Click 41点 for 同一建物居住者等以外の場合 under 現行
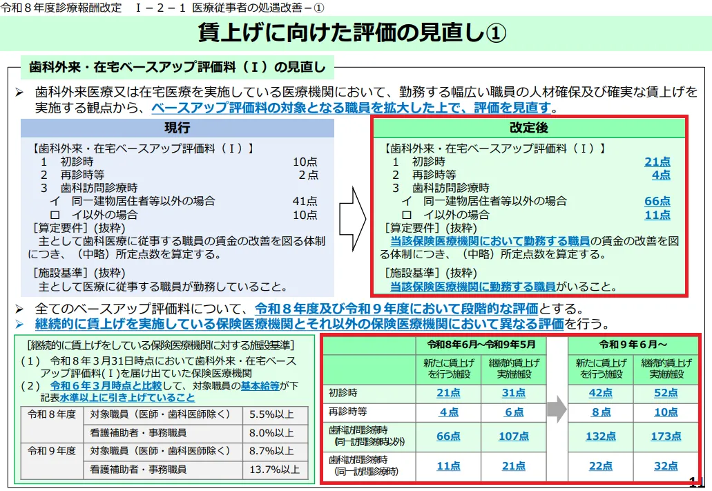The height and width of the screenshot is (491, 712). coord(305,201)
